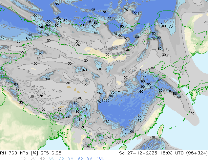Select the 15 value in the legend
208x161 pixels.
click(x=23, y=158)
